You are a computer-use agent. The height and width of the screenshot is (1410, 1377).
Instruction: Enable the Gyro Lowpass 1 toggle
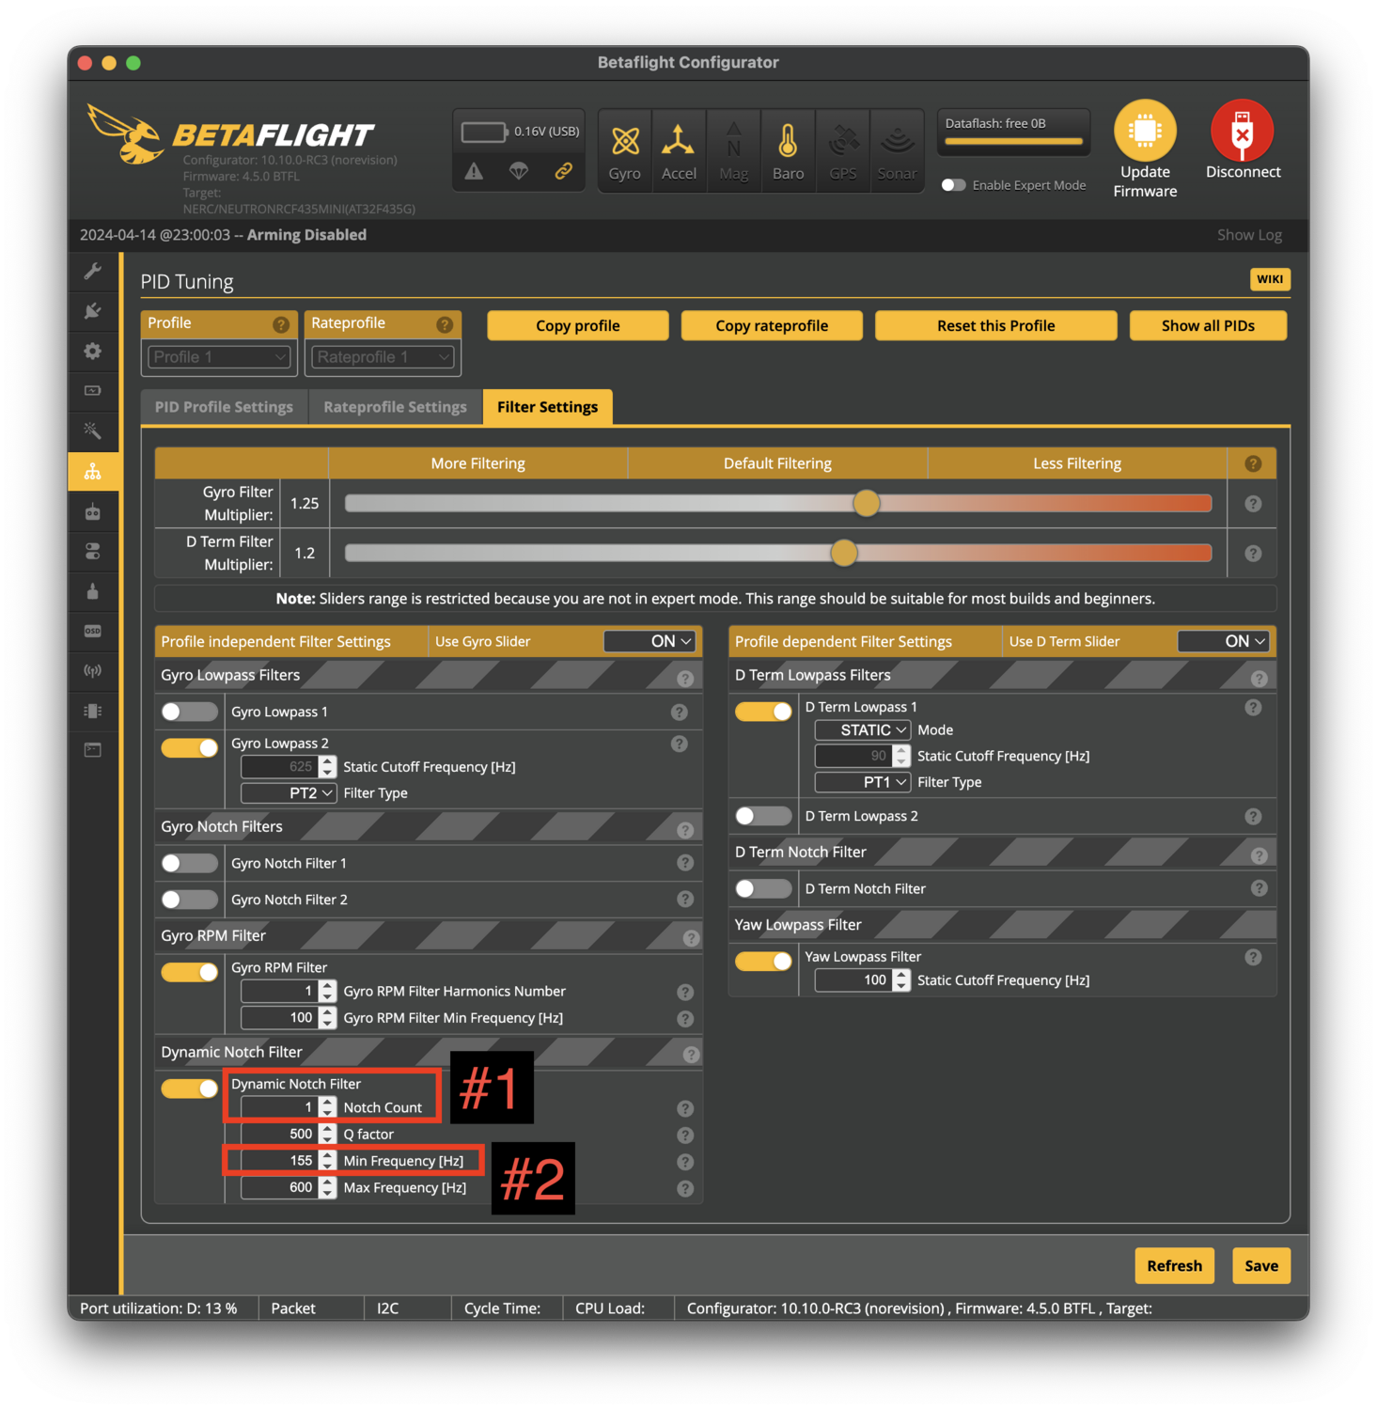189,712
